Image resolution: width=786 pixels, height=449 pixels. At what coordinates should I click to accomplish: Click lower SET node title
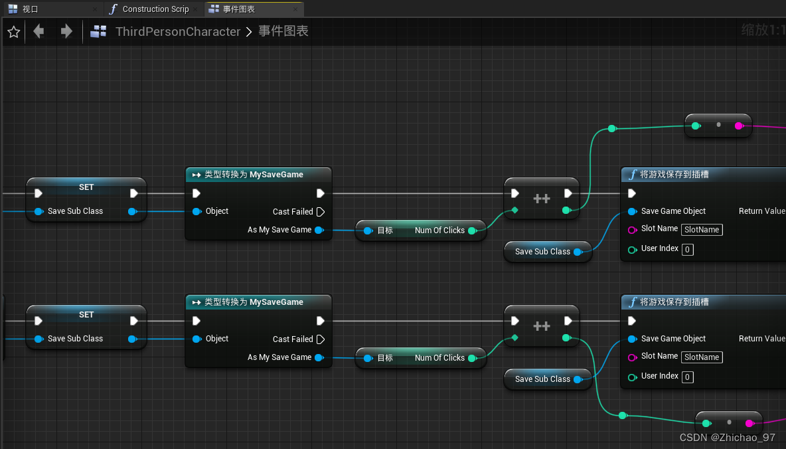coord(86,315)
